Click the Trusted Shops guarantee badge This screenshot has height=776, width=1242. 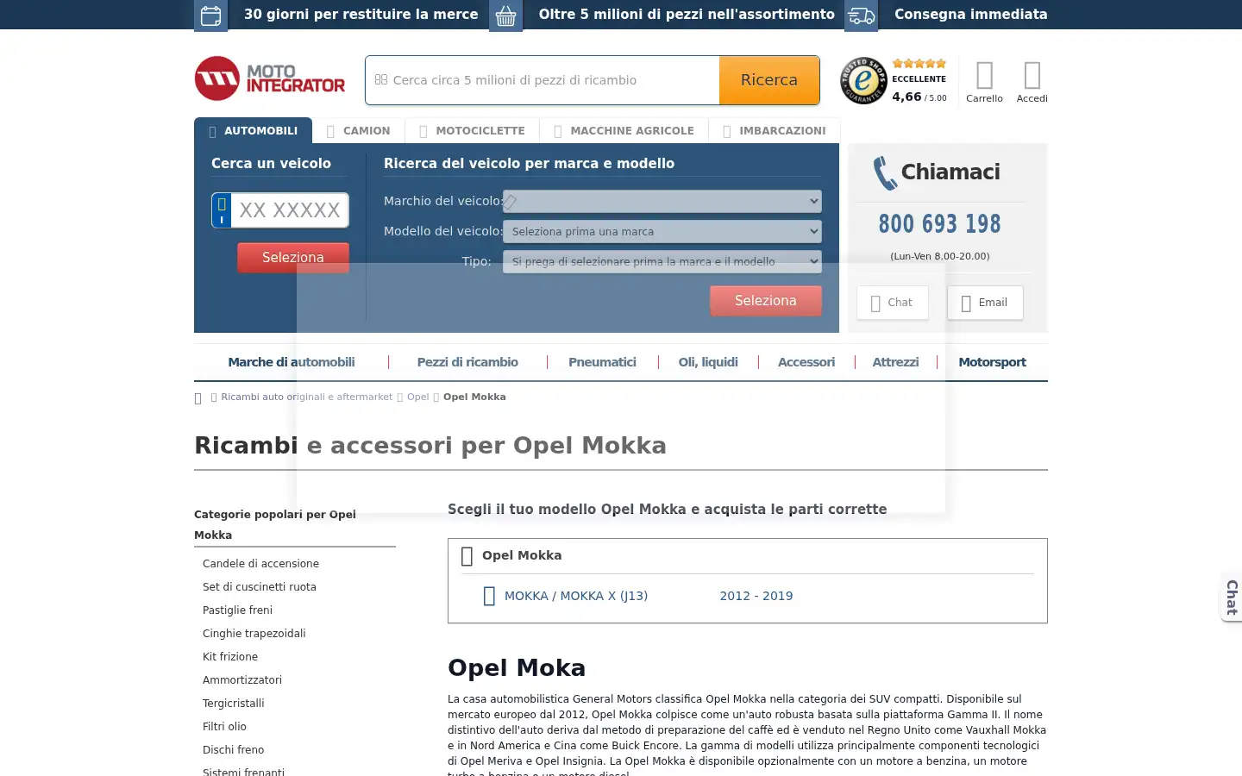[x=863, y=80]
